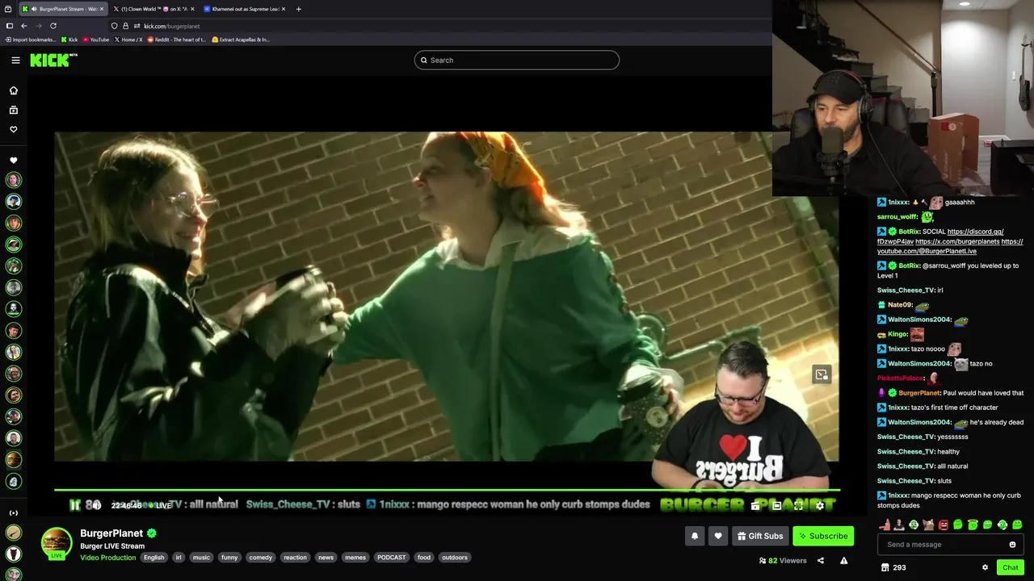Open the Reddit bookmark
The image size is (1034, 581).
177,40
